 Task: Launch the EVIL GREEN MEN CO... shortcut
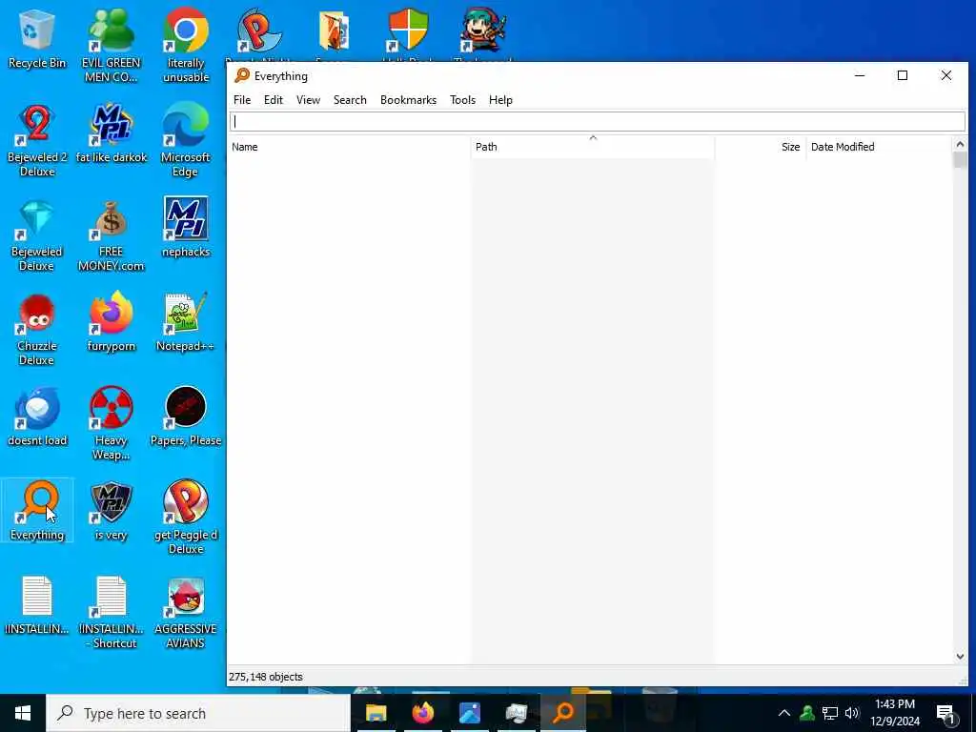(x=111, y=45)
